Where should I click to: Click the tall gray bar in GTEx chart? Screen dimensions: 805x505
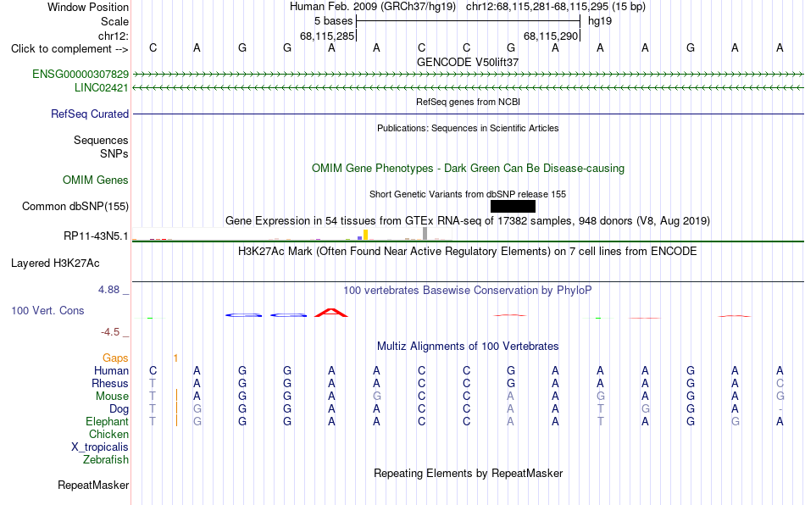coord(425,234)
